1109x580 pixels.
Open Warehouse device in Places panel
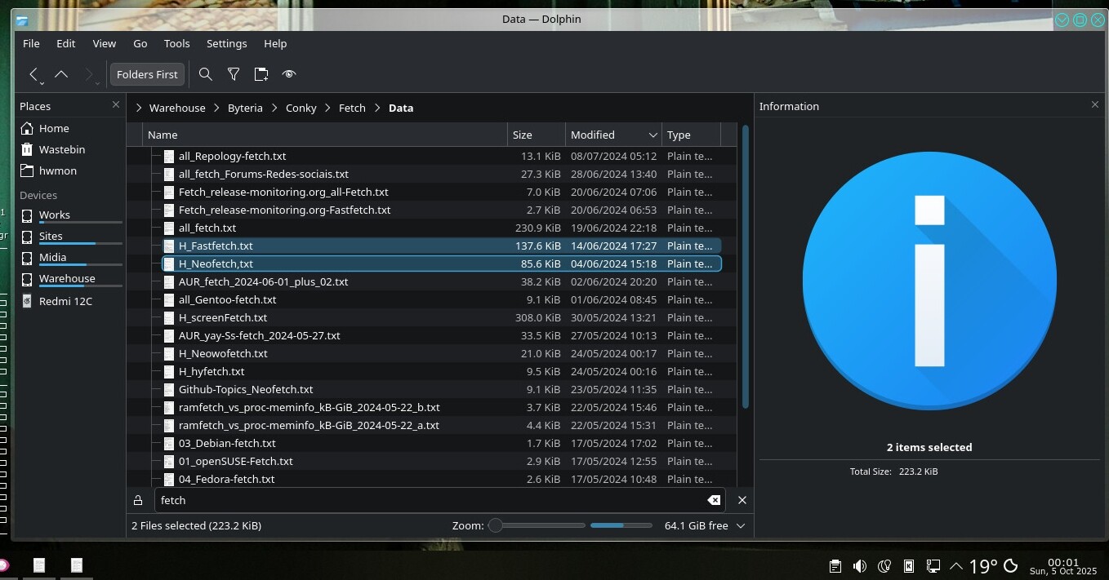67,278
